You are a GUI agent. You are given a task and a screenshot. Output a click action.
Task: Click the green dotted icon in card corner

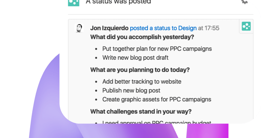[x=246, y=26]
